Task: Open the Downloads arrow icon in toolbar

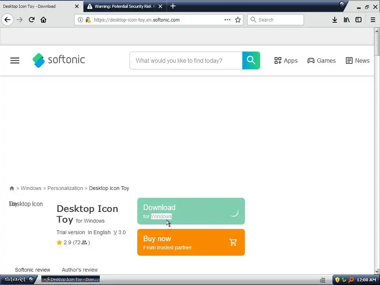Action: [x=335, y=20]
